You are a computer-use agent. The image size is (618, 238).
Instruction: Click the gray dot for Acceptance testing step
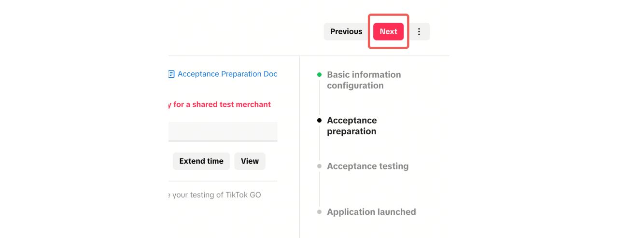pyautogui.click(x=319, y=166)
